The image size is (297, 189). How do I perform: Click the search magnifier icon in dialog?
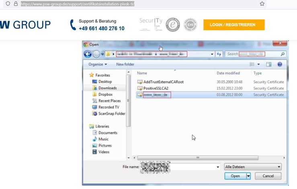(283, 54)
